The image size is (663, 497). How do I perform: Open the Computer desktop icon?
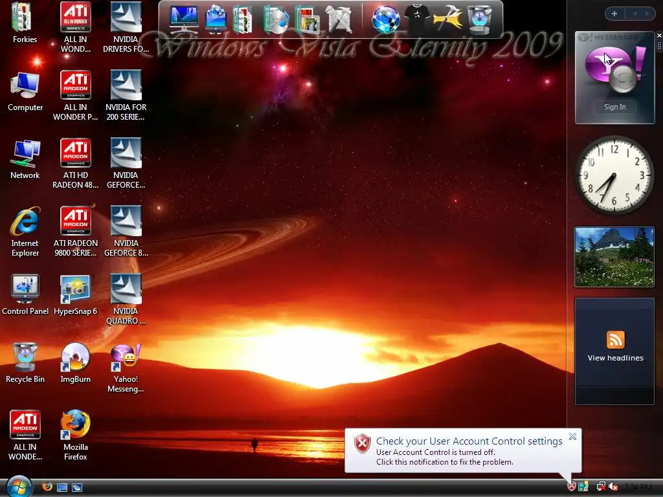point(25,91)
